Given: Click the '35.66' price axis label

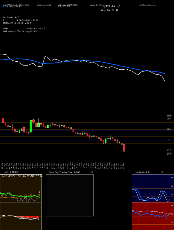Looking at the screenshot, I should point(169,129).
